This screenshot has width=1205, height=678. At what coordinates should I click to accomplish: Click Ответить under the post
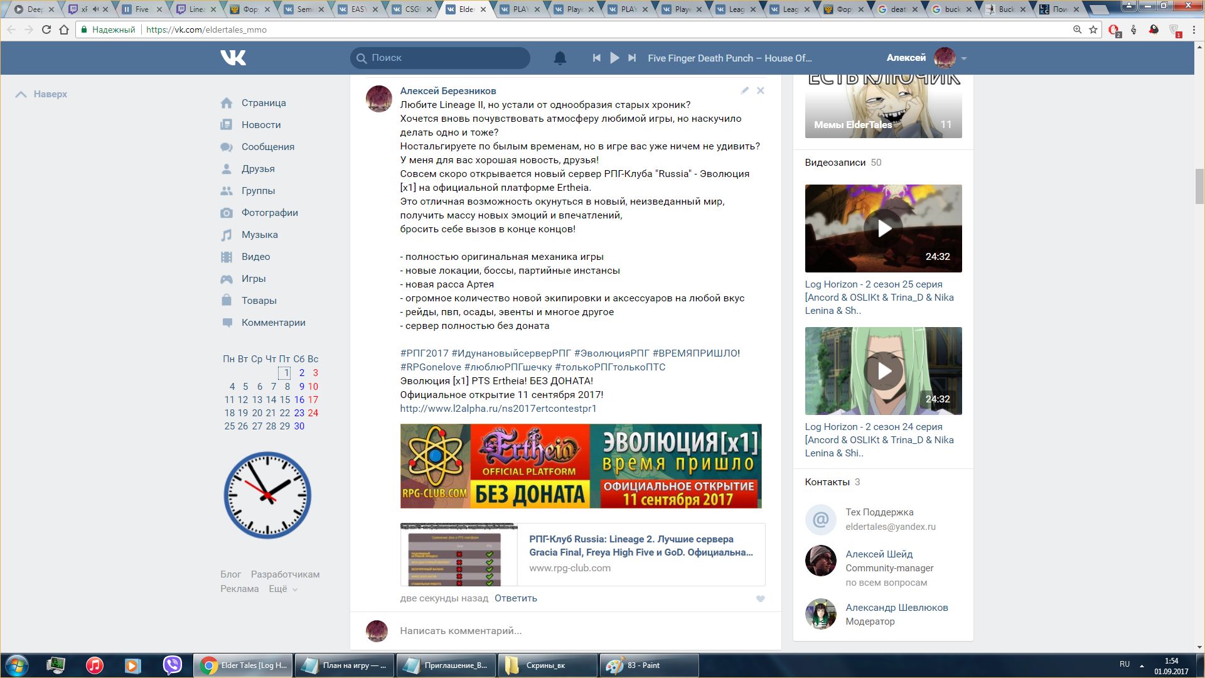pyautogui.click(x=515, y=598)
